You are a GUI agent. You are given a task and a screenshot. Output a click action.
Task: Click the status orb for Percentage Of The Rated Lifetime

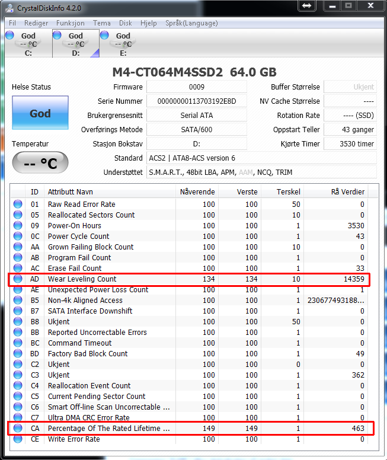[18, 428]
